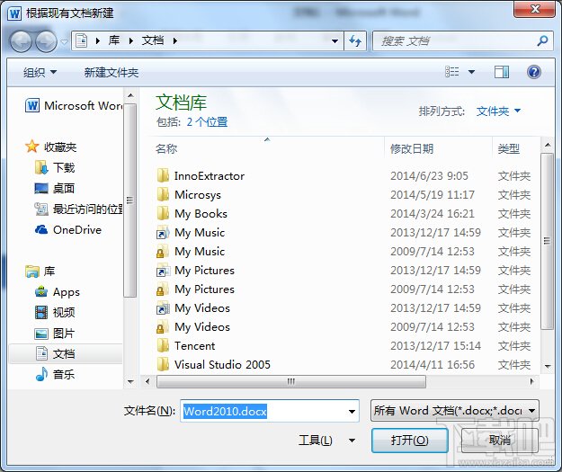Select Microsoft Word in the navigation pane
Viewport: 562px width, 472px height.
click(x=74, y=106)
